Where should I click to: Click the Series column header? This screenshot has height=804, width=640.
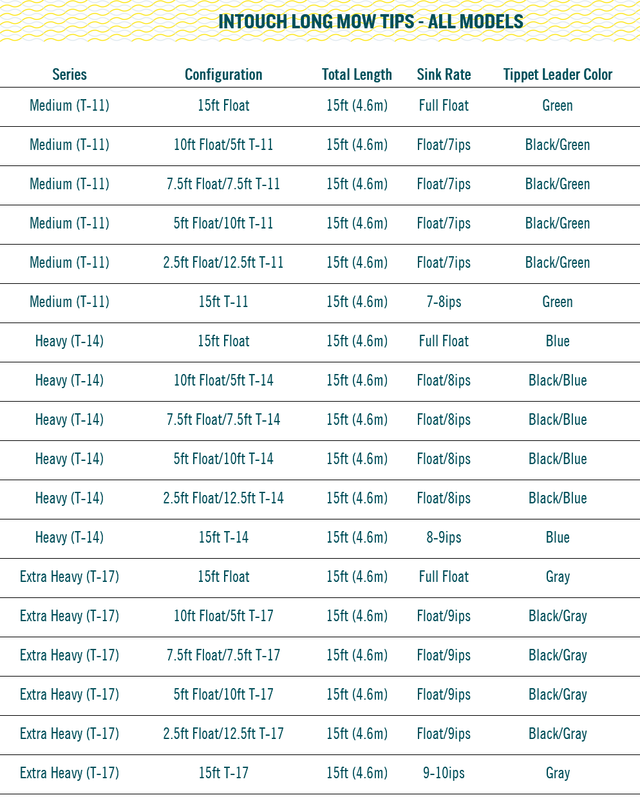coord(70,75)
